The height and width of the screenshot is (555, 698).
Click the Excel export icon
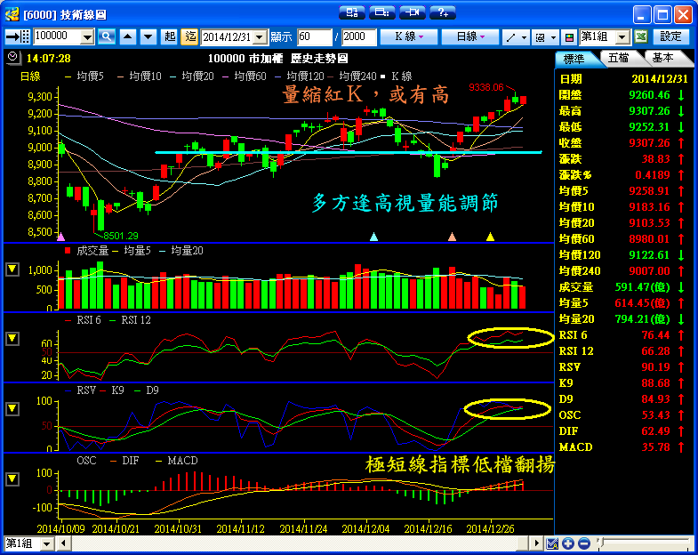click(641, 36)
